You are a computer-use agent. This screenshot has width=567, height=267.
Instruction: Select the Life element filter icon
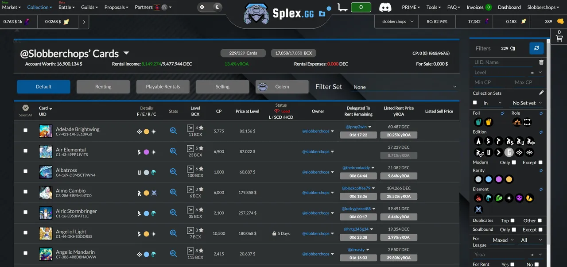(x=509, y=198)
